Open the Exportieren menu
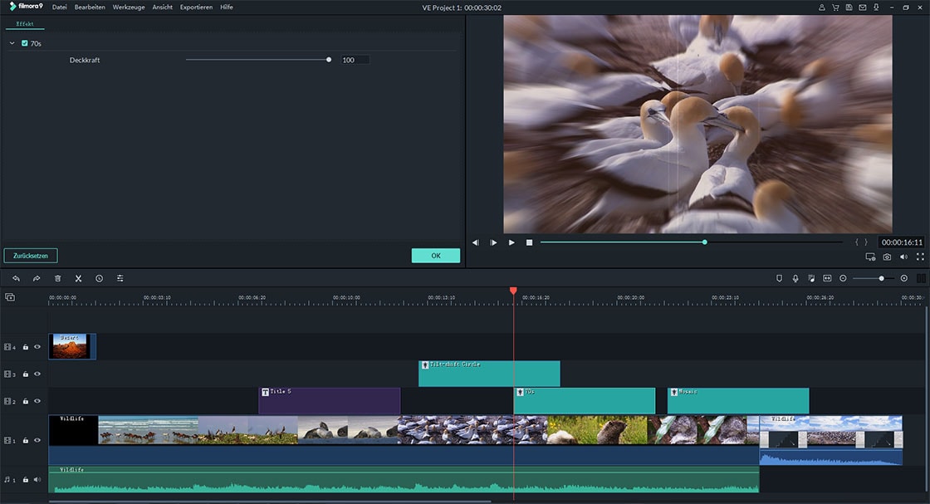Viewport: 930px width, 504px height. (x=196, y=7)
